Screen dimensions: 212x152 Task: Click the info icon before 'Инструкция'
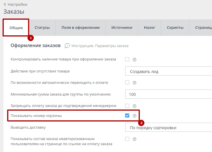click(x=67, y=46)
